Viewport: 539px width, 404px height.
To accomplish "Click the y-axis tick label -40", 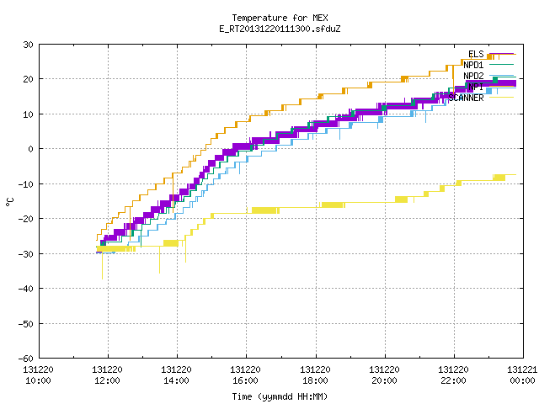I will coord(26,289).
